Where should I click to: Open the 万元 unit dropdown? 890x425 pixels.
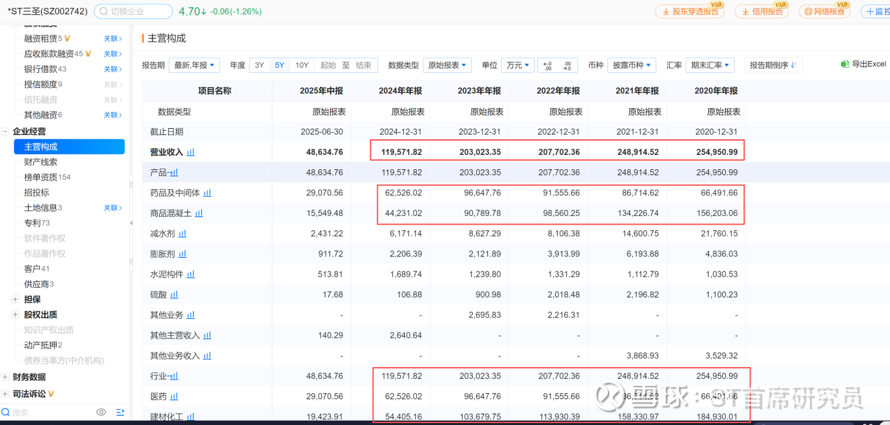click(518, 65)
